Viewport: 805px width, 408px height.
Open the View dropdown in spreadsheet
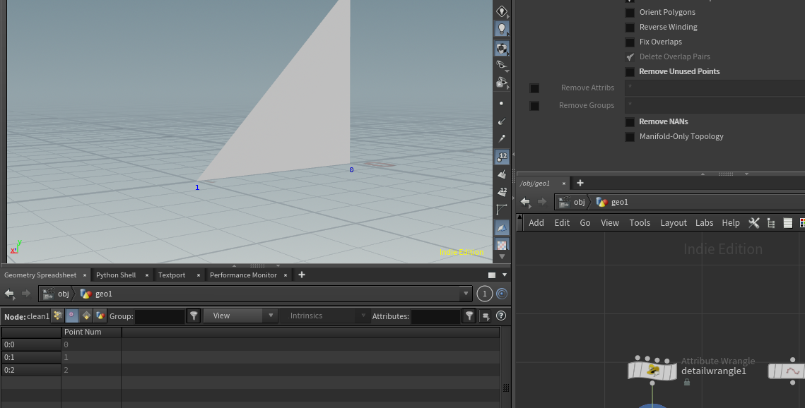[x=240, y=316]
